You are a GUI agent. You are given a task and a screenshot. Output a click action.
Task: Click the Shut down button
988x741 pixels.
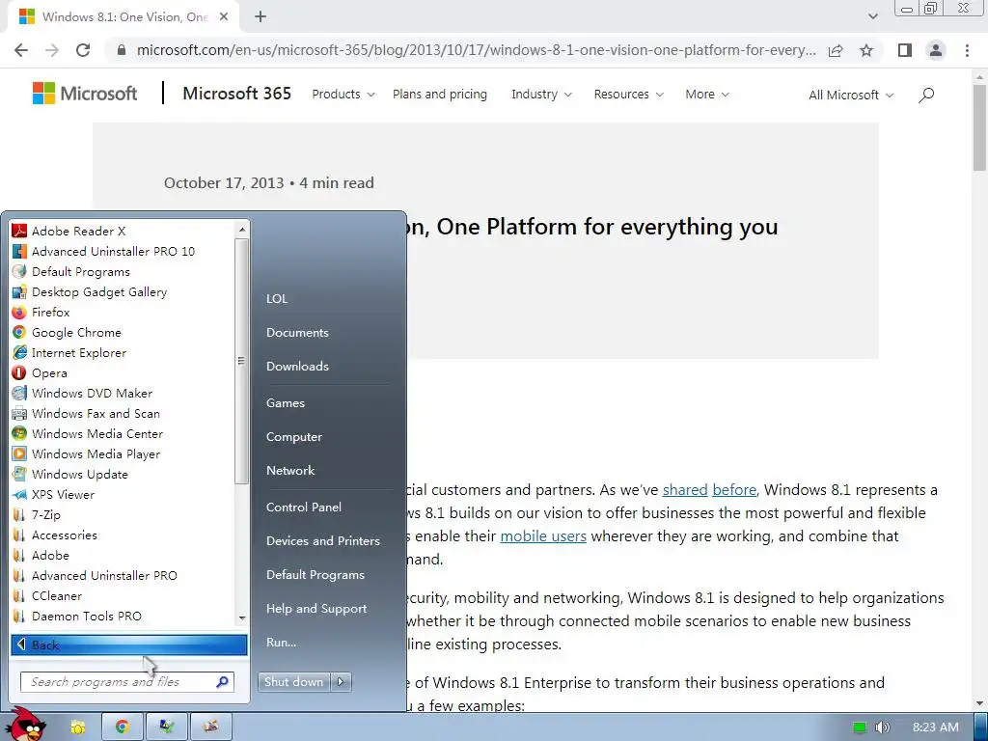click(294, 682)
